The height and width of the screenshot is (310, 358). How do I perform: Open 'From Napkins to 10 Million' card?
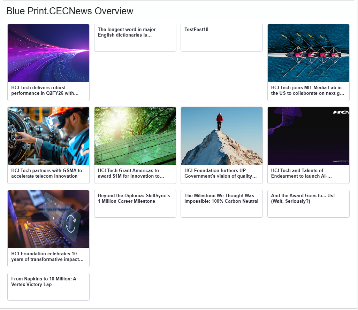coord(48,287)
